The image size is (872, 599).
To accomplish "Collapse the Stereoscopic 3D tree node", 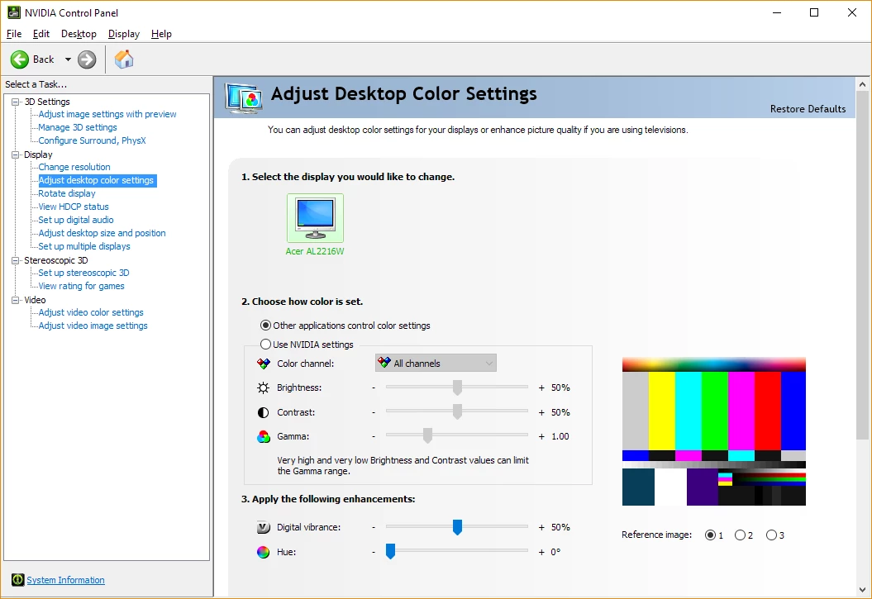I will click(x=16, y=260).
